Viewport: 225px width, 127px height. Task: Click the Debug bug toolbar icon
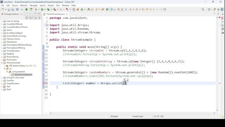coord(36,10)
